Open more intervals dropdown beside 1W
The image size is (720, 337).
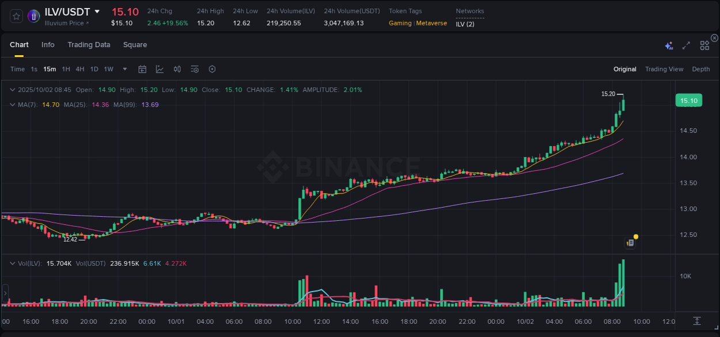[x=124, y=69]
